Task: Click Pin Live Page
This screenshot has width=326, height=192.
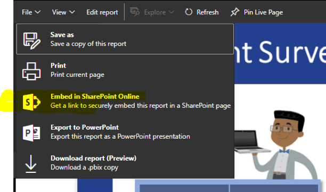Action: 263,12
